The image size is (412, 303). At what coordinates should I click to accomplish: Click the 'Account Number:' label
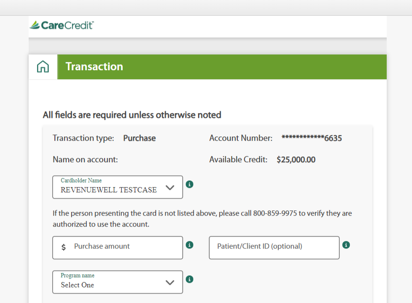point(241,138)
